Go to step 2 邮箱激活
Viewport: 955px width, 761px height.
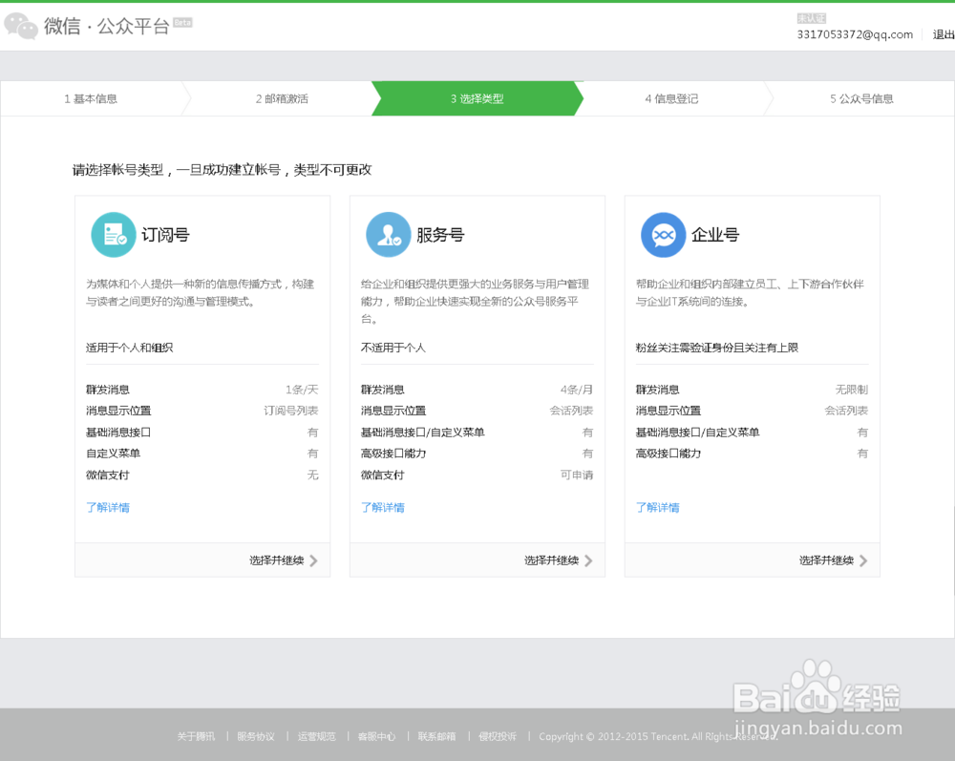point(282,98)
